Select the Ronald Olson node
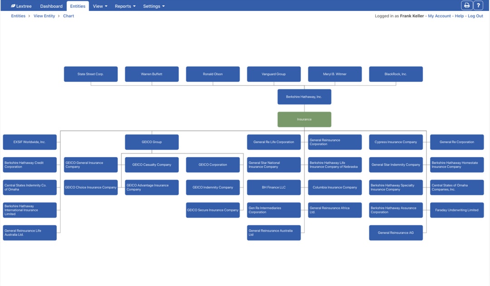 (213, 74)
